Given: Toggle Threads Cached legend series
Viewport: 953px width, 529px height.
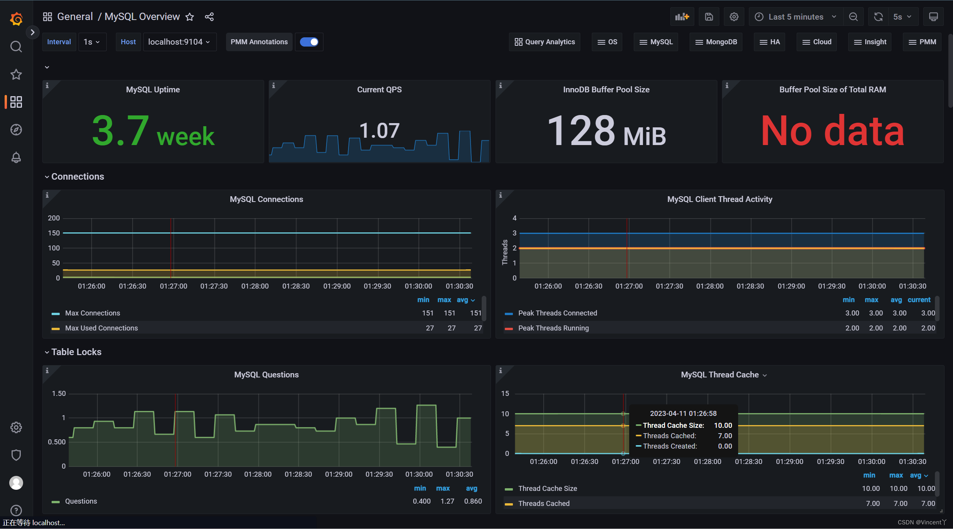Looking at the screenshot, I should point(544,504).
